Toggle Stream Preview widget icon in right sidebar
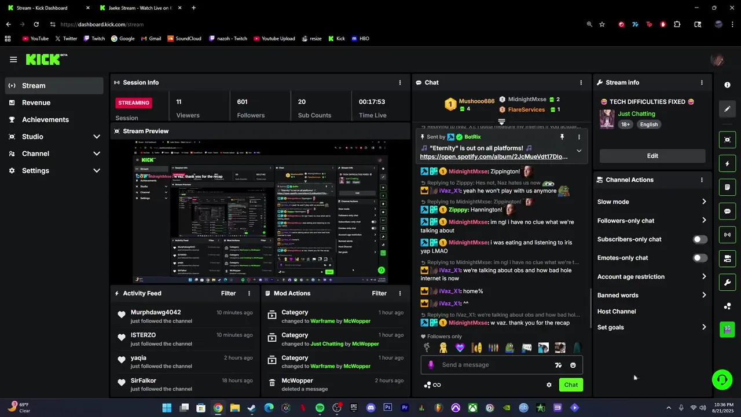 pos(727,140)
